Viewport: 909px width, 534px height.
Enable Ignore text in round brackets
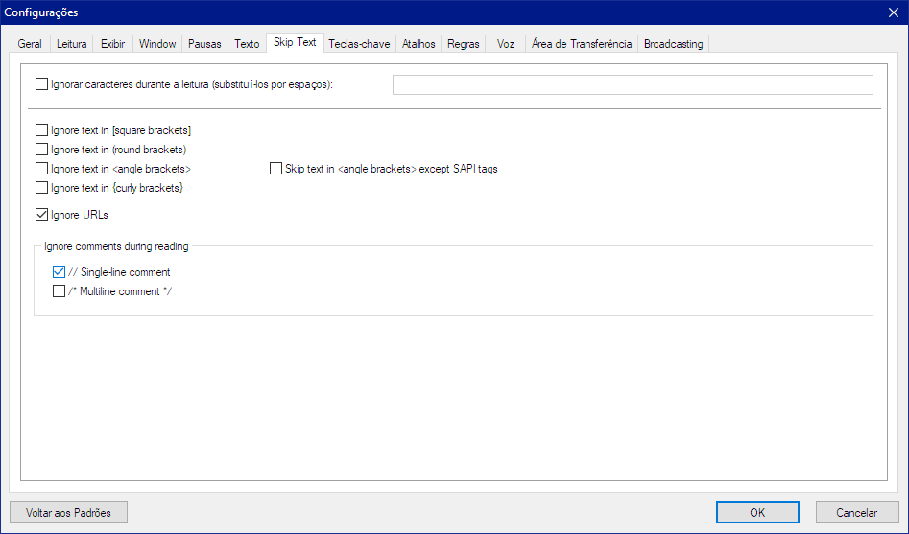(41, 150)
